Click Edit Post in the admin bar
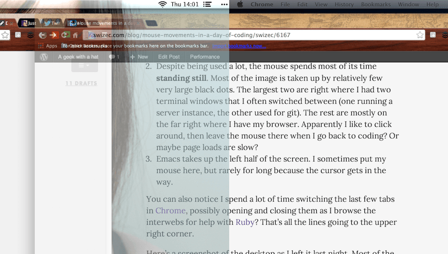Viewport: 448px width, 254px height. pos(169,57)
